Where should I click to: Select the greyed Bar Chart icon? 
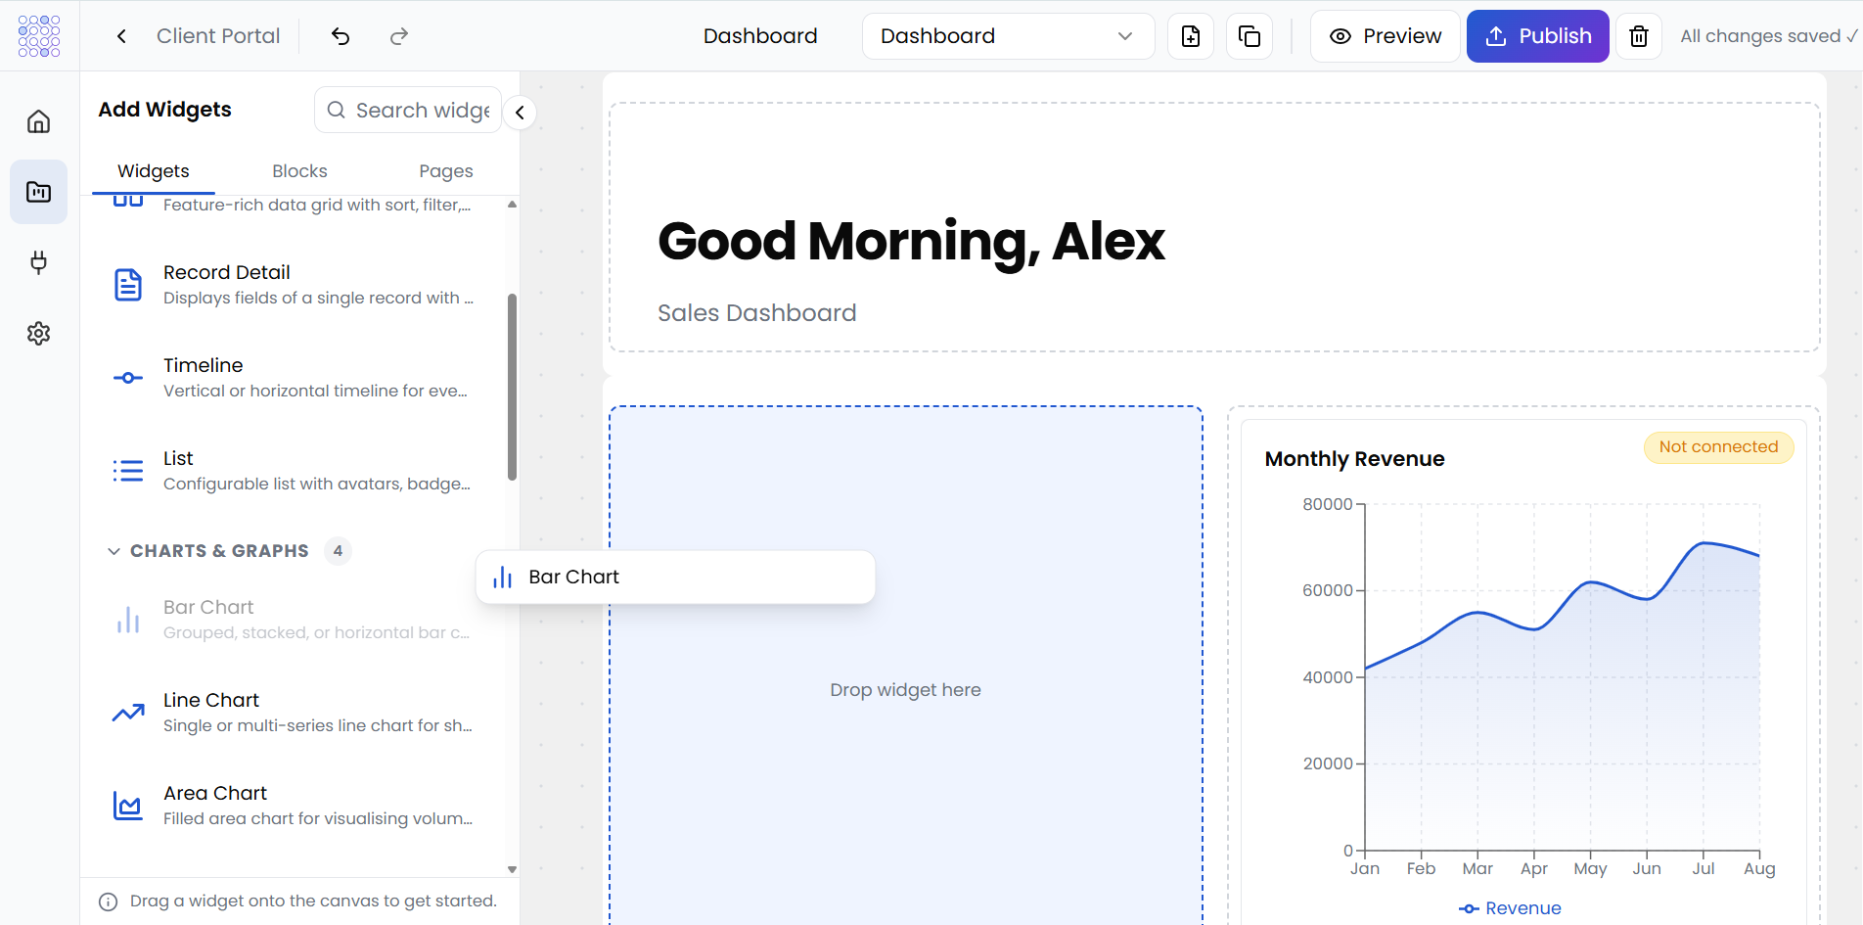[128, 620]
